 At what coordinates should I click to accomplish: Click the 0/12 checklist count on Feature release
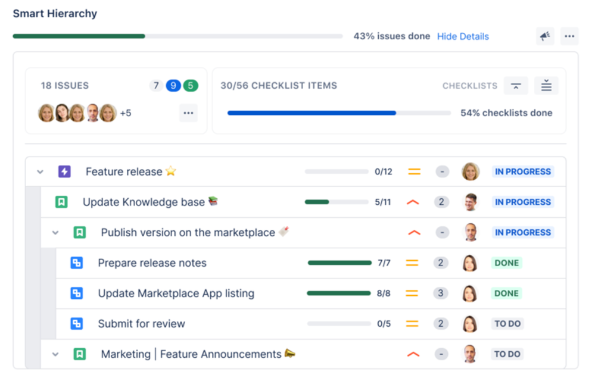383,172
